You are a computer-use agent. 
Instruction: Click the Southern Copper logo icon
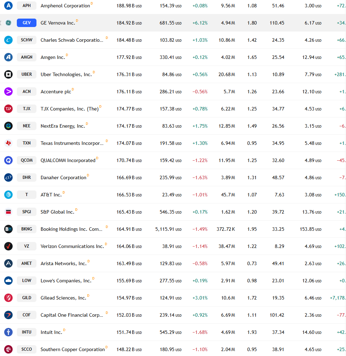point(8,349)
